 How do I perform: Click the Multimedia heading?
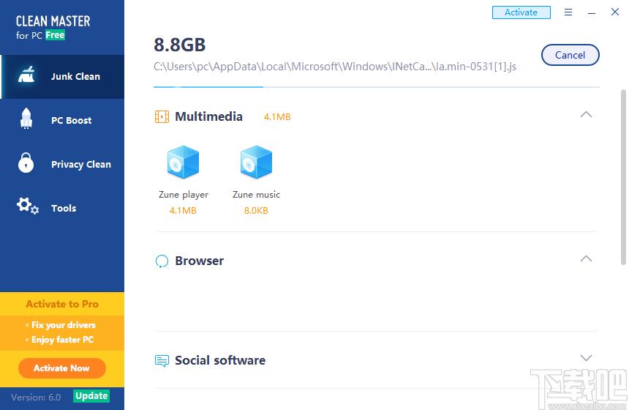208,117
